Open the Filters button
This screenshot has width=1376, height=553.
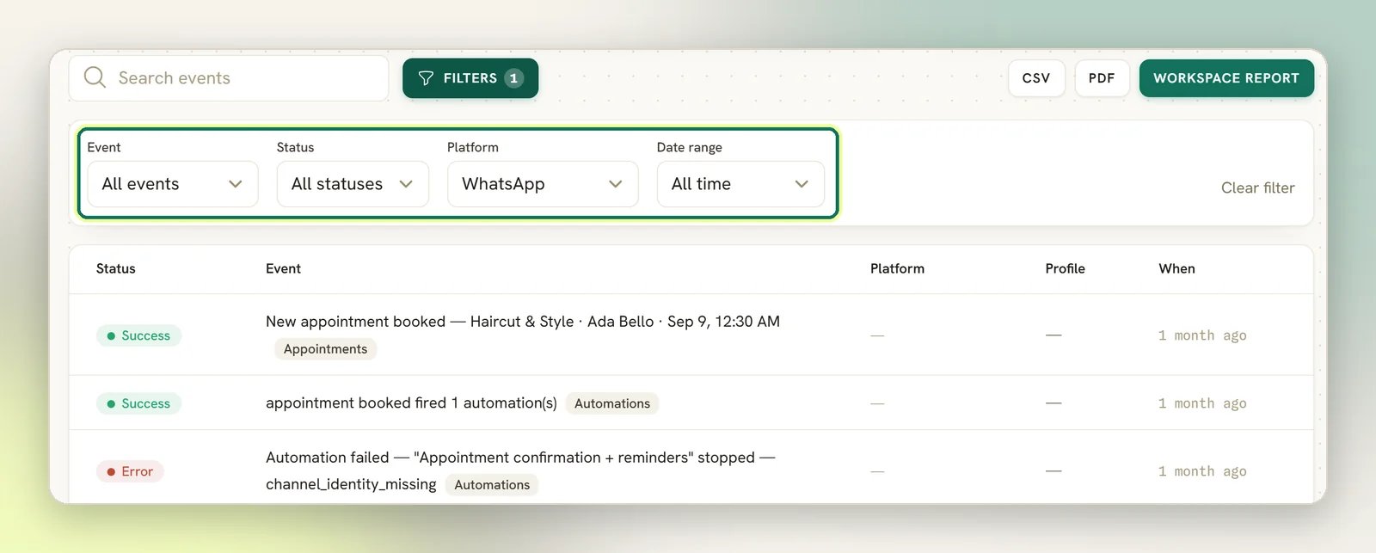pyautogui.click(x=470, y=78)
